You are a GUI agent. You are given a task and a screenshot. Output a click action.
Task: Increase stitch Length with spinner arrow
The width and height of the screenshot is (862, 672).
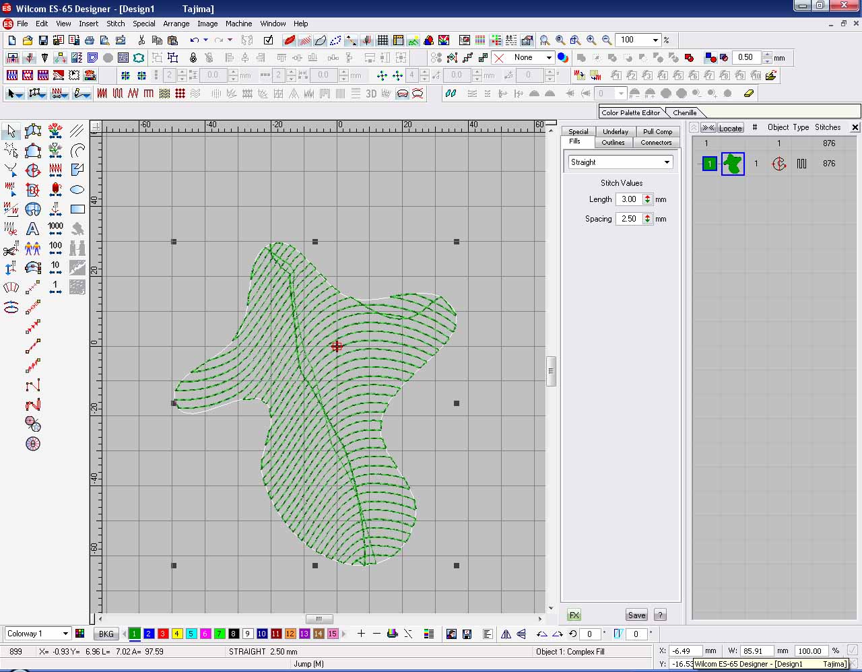(647, 197)
